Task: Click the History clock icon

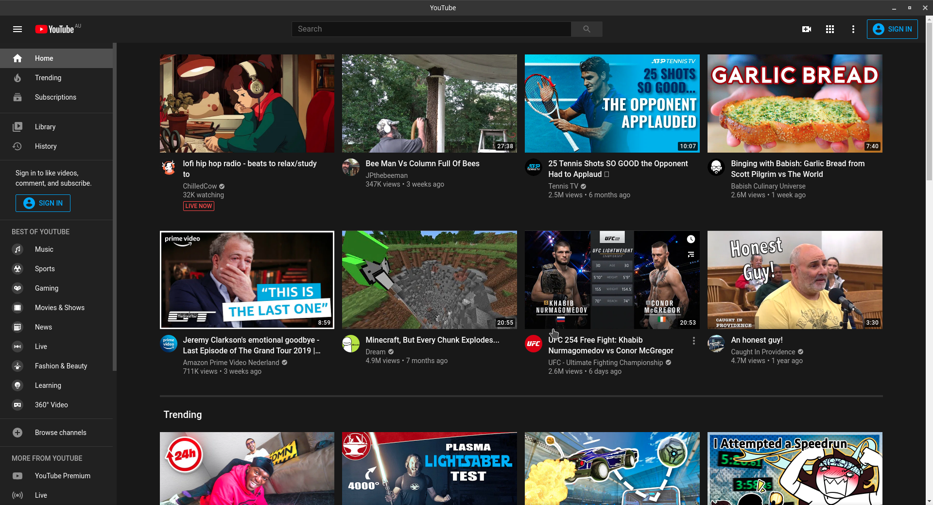Action: pos(17,146)
